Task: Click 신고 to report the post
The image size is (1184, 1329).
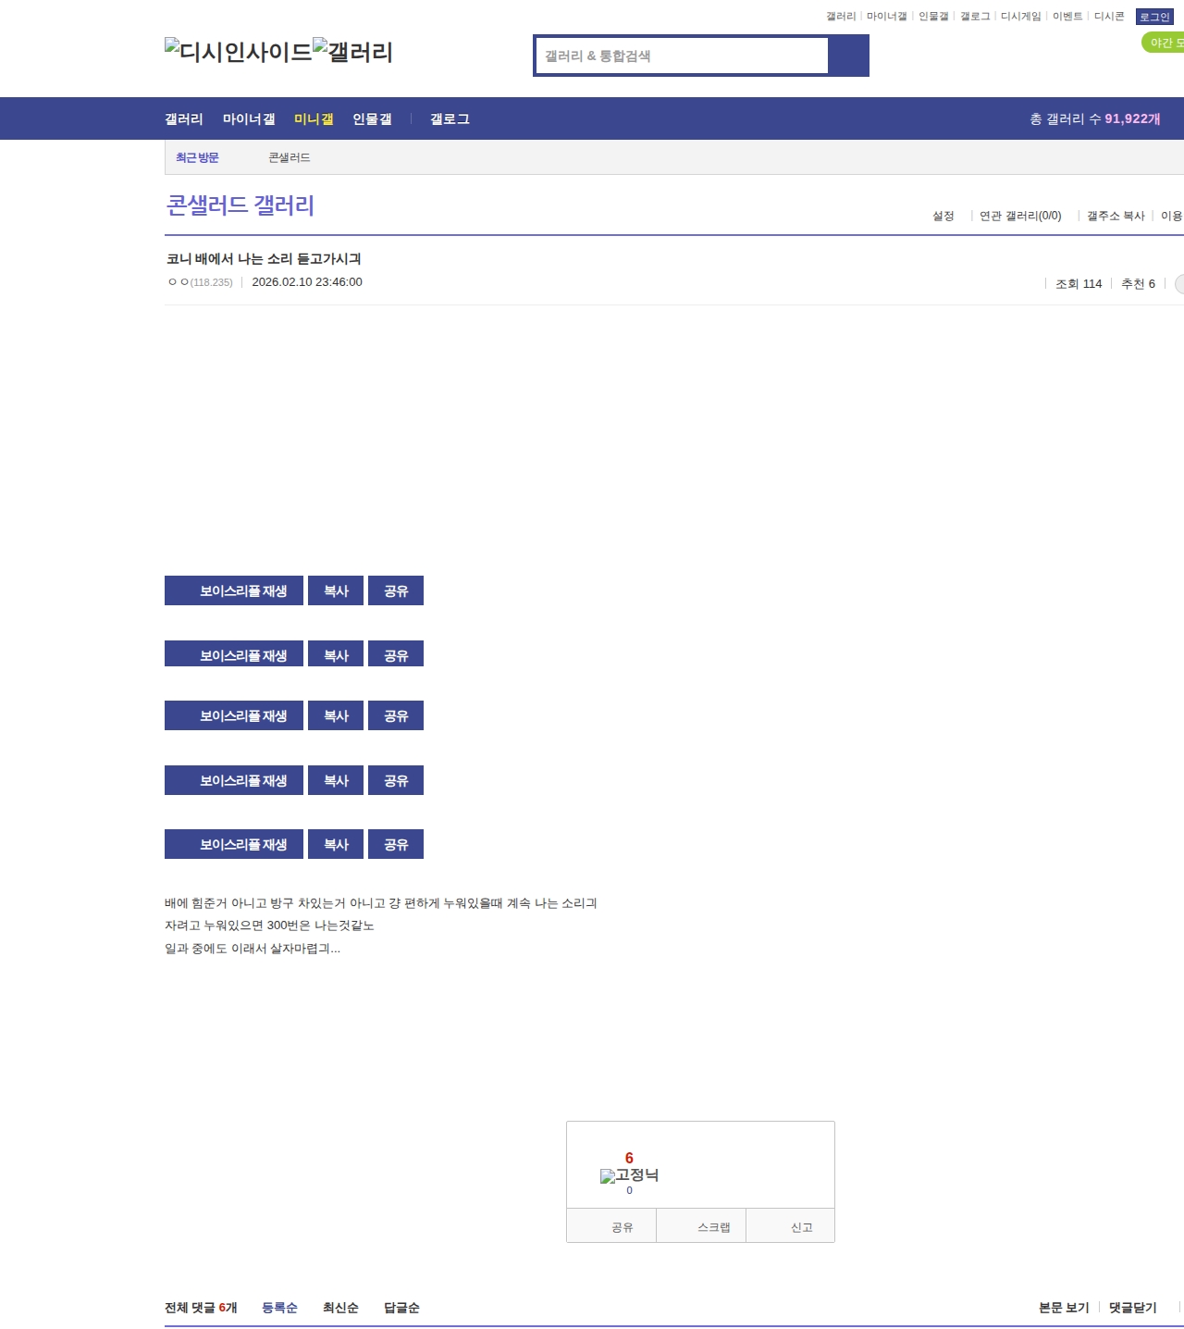Action: (x=791, y=1226)
